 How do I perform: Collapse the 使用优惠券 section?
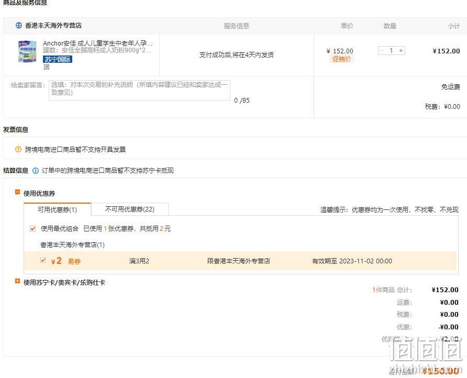pyautogui.click(x=18, y=193)
